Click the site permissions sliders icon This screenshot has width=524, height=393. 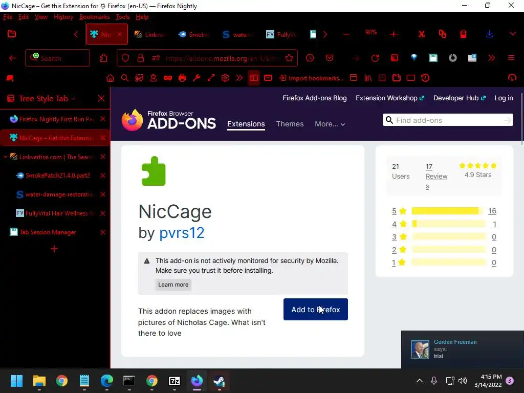[x=156, y=58]
